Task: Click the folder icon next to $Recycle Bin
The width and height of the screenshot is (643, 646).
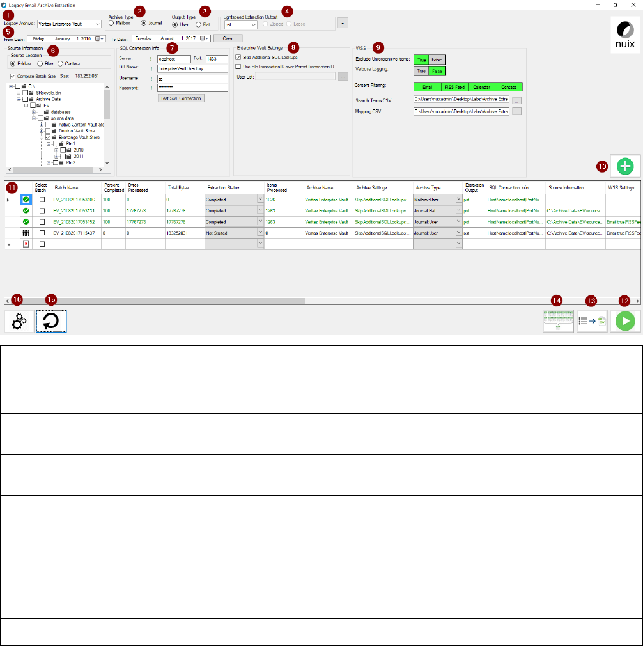Action: pyautogui.click(x=31, y=93)
